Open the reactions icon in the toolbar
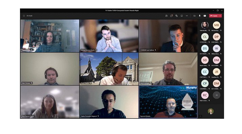 tap(177, 16)
